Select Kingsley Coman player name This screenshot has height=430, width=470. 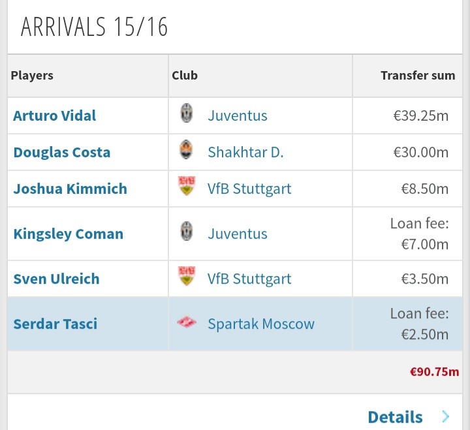(69, 234)
